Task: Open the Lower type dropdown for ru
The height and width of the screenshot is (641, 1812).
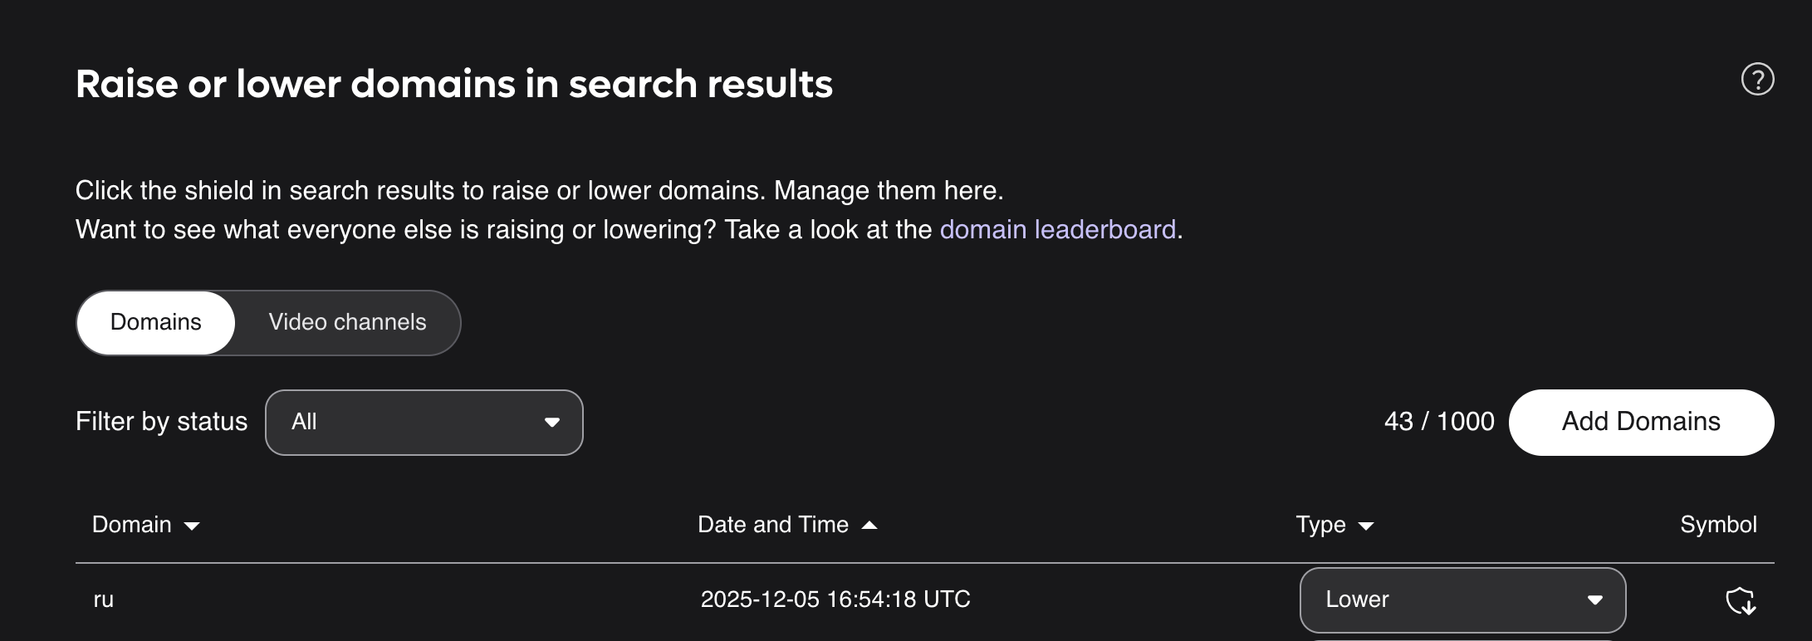Action: (x=1462, y=599)
